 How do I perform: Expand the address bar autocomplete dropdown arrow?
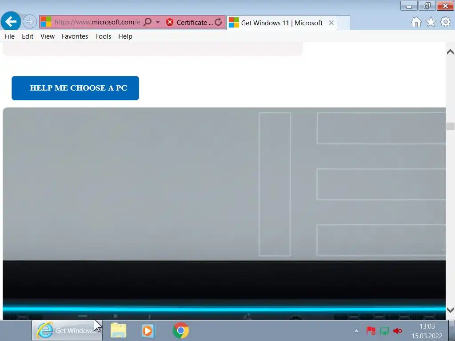point(158,22)
